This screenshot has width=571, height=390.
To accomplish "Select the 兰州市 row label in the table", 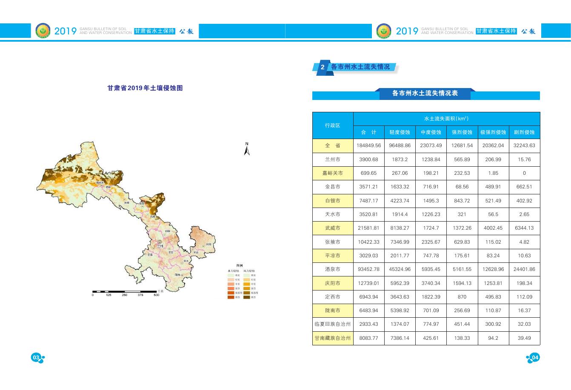I will click(333, 159).
